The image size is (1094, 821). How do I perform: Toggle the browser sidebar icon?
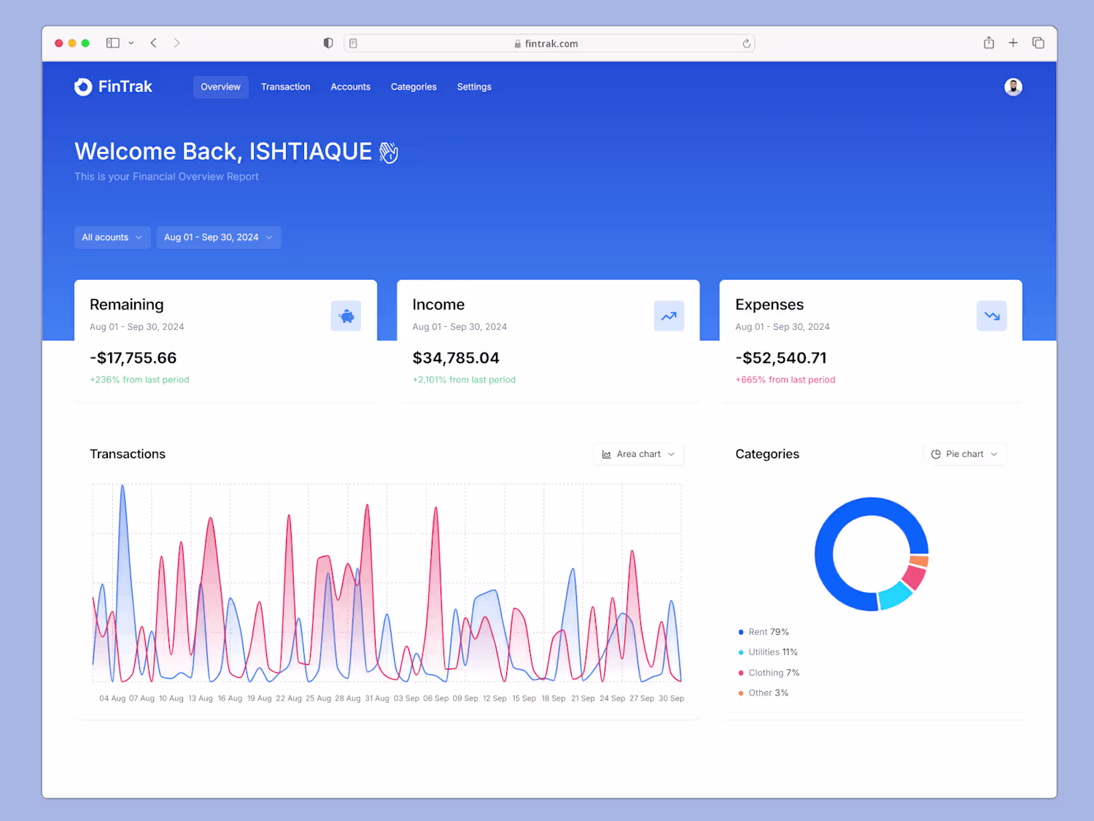pos(113,43)
